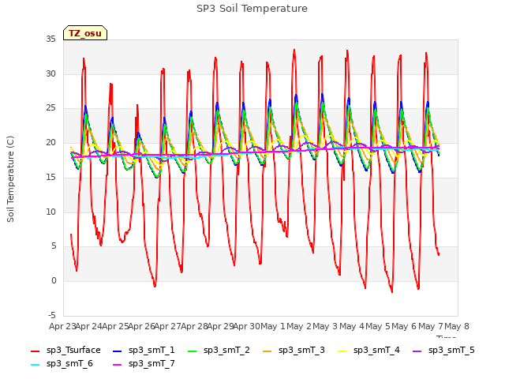This screenshot has width=505, height=379.
Task: Click the purple sp3_smT_5 legend swatch
Action: (417, 351)
